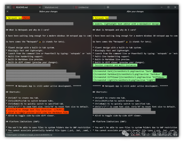Click the red file icon on README.md tab
Screen dimensions: 182x143
tap(14, 7)
